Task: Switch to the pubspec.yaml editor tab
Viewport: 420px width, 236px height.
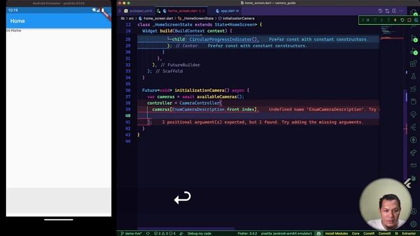Action: pos(138,11)
